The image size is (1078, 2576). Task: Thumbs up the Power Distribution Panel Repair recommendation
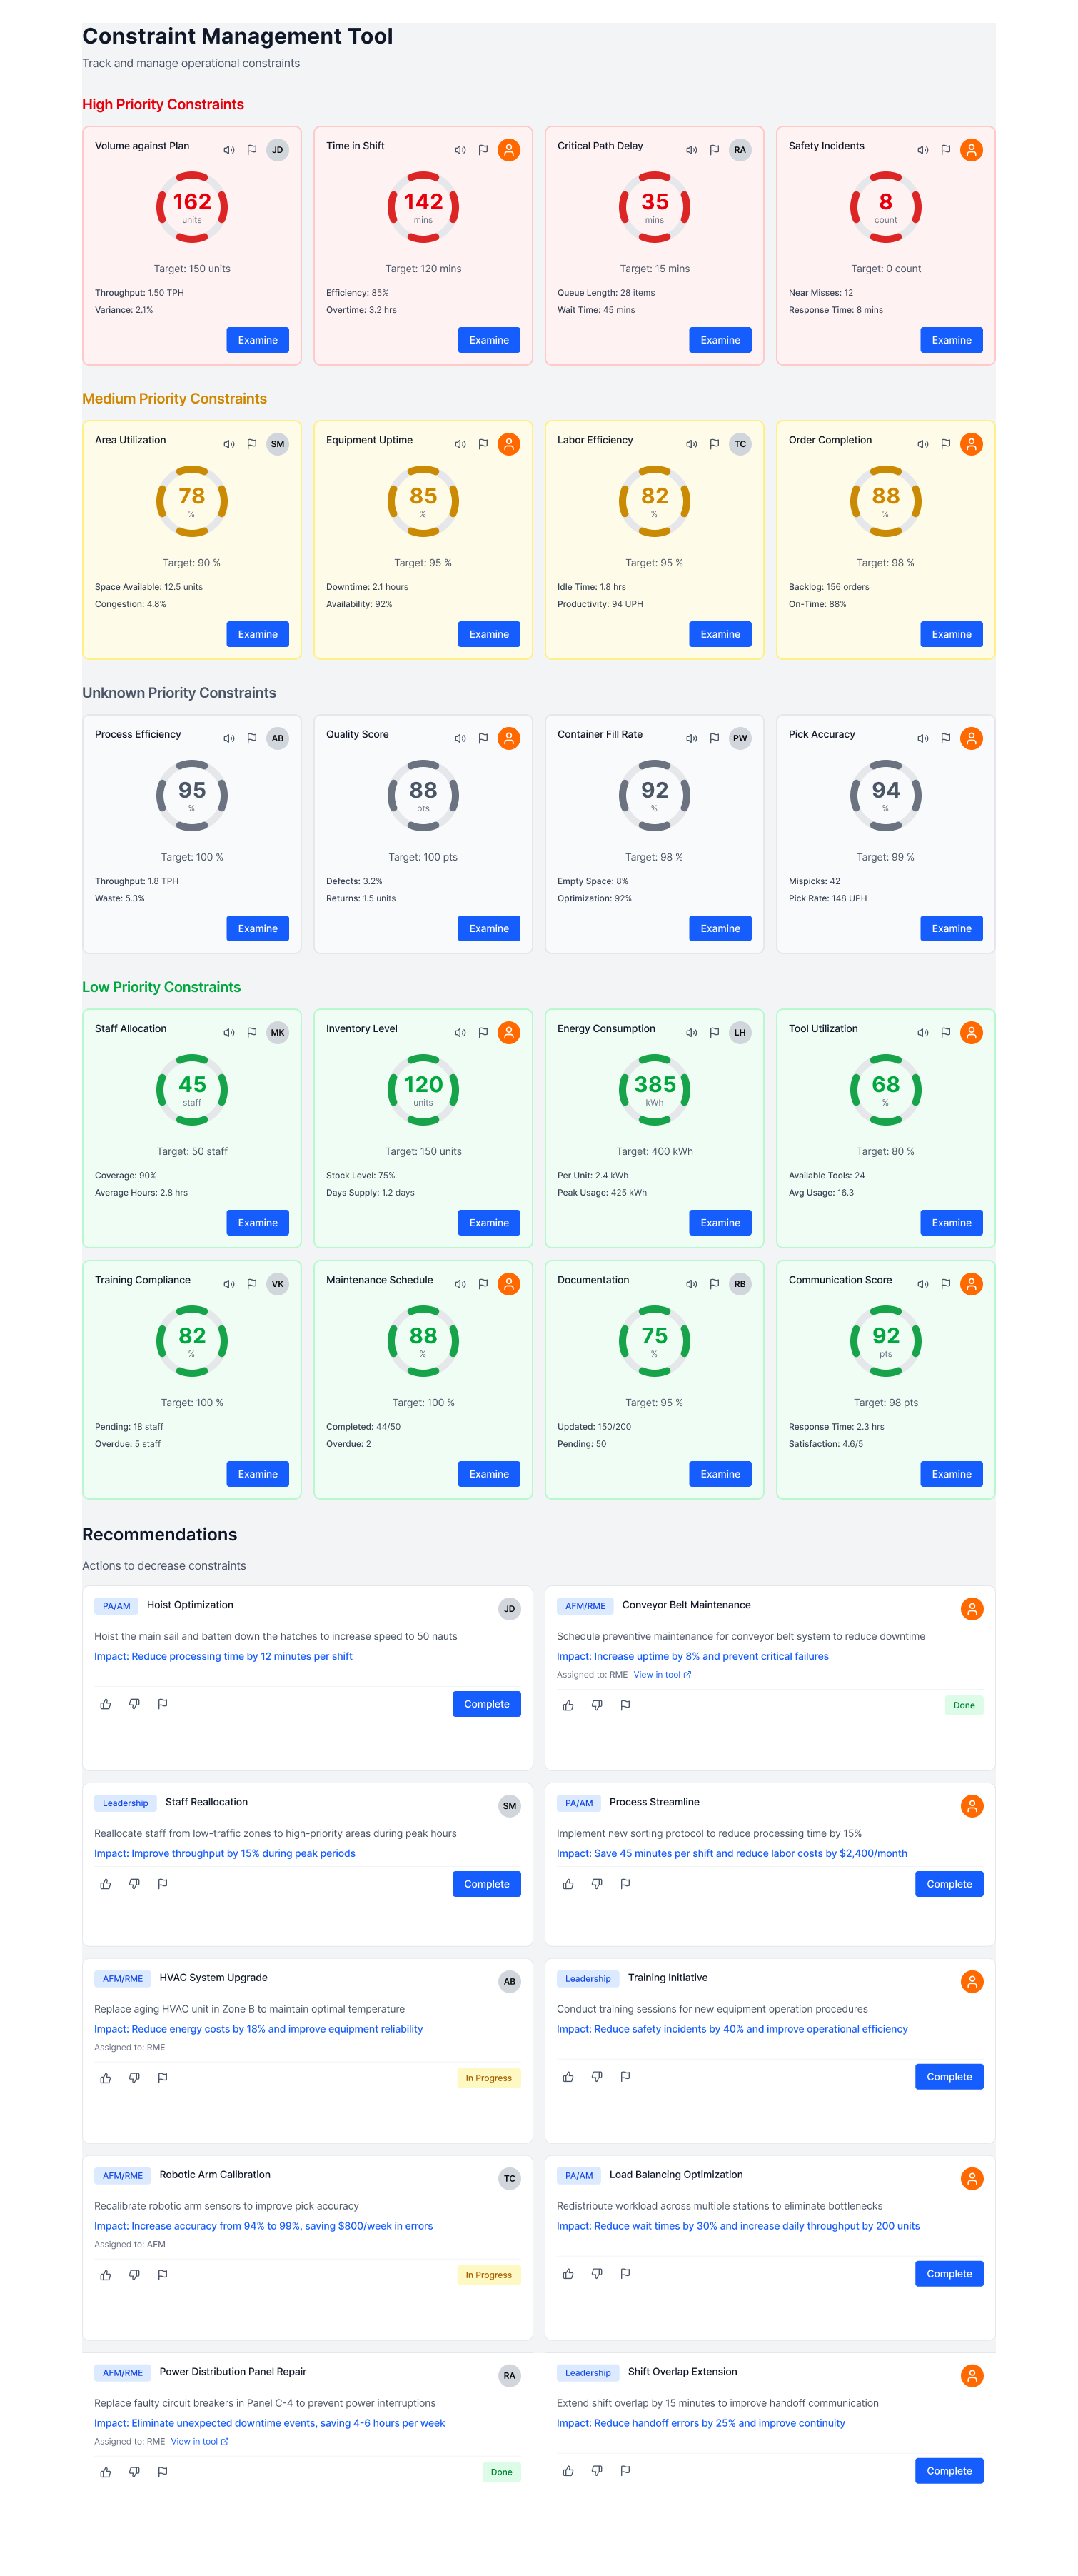(x=105, y=2472)
